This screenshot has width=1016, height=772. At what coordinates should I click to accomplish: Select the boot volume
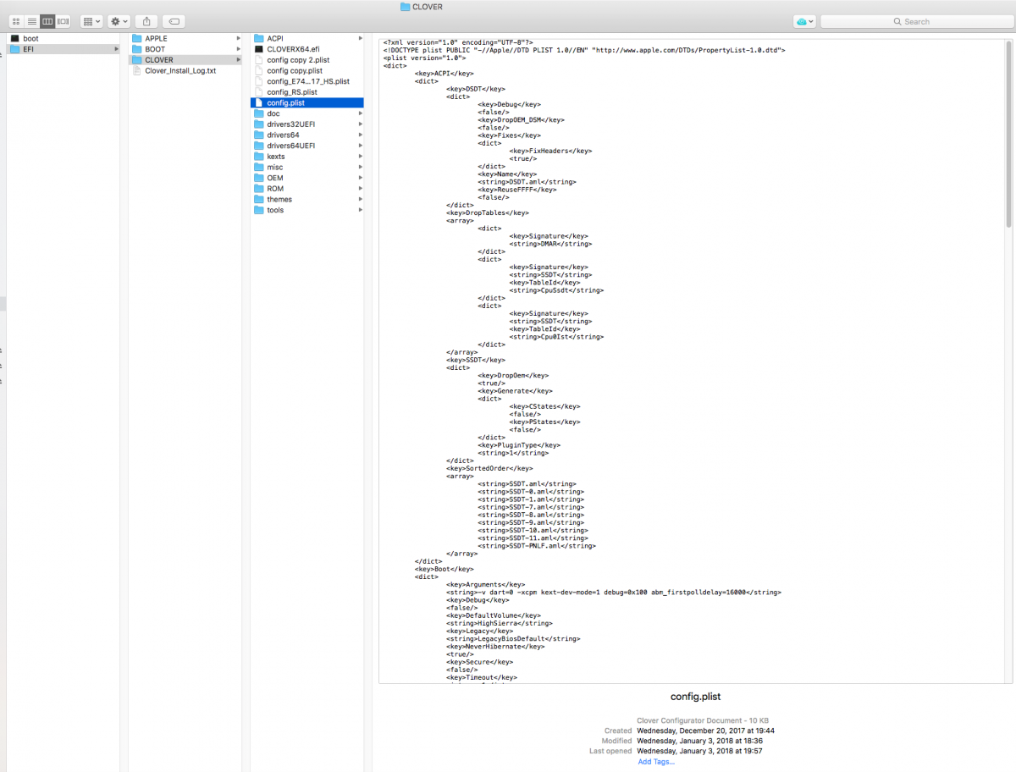[30, 38]
